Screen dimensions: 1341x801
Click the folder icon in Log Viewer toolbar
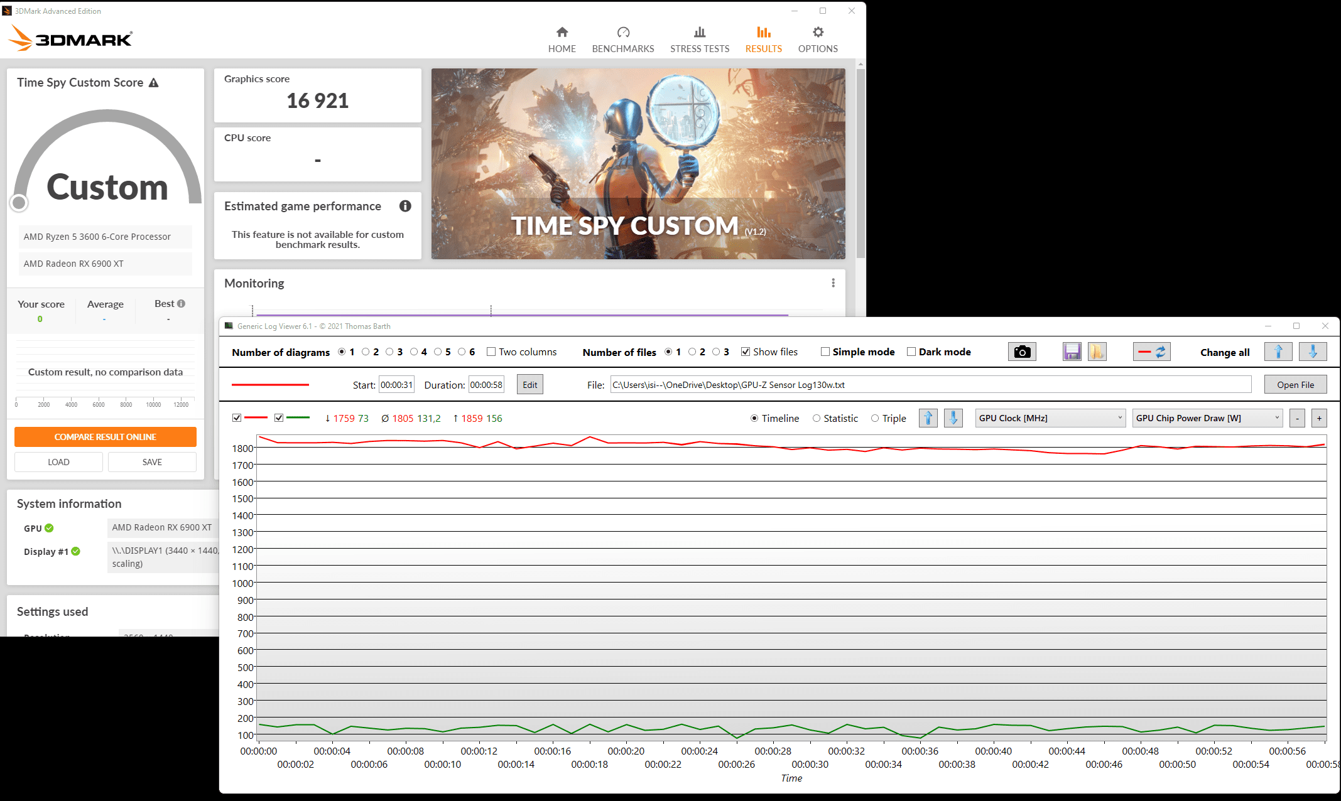click(1097, 352)
